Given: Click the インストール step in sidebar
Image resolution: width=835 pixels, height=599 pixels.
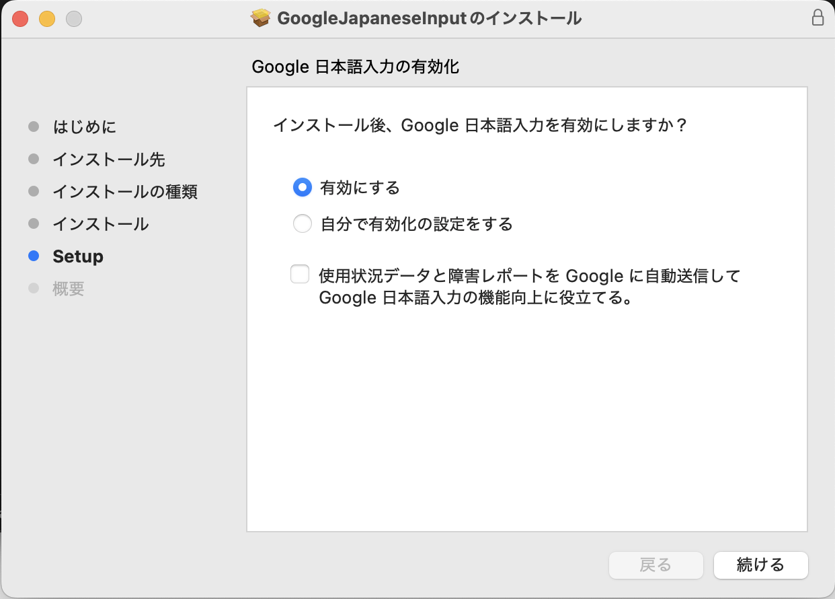Looking at the screenshot, I should (101, 224).
